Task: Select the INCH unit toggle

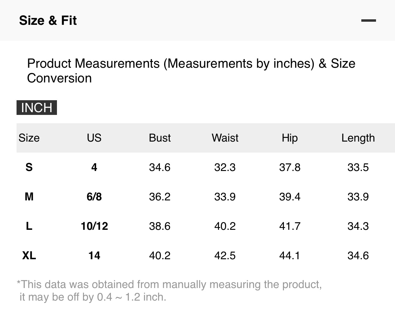Action: point(37,108)
